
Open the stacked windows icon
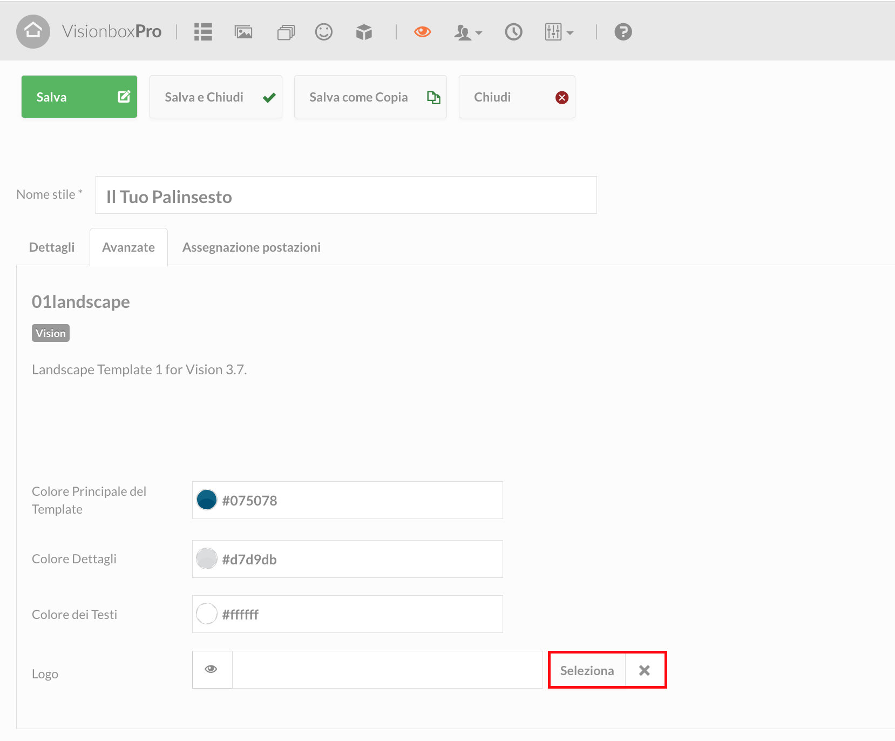point(286,32)
